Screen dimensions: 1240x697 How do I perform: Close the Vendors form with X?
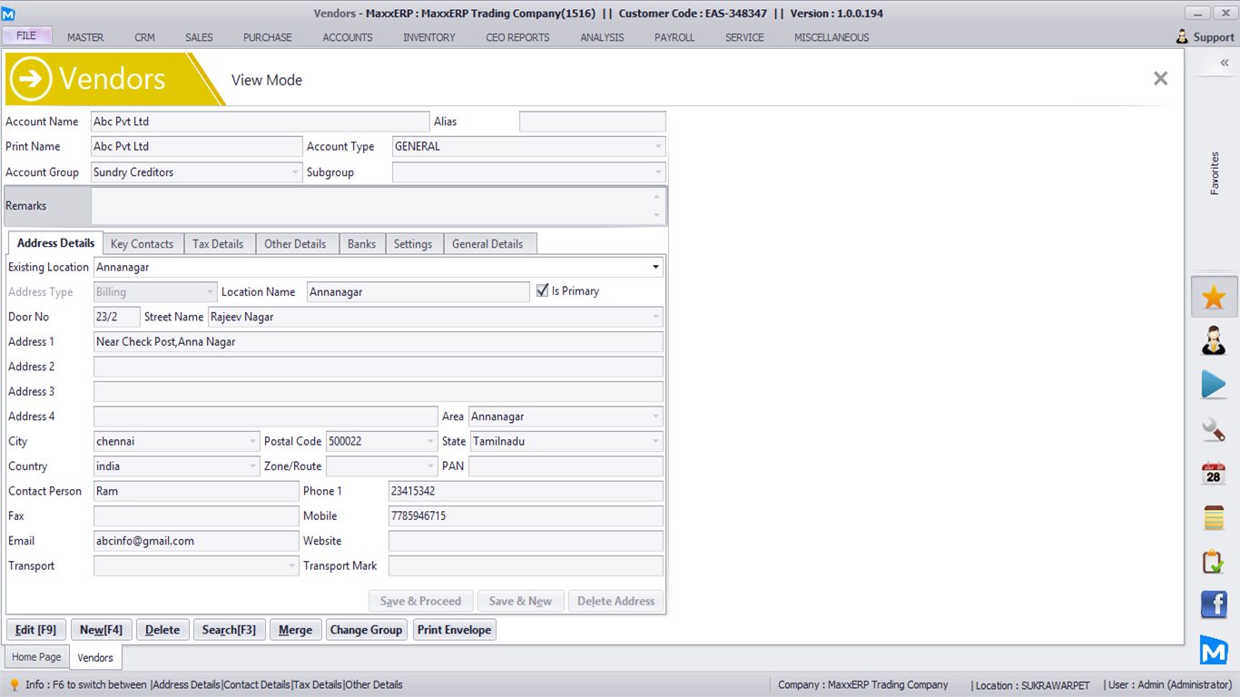pos(1160,79)
